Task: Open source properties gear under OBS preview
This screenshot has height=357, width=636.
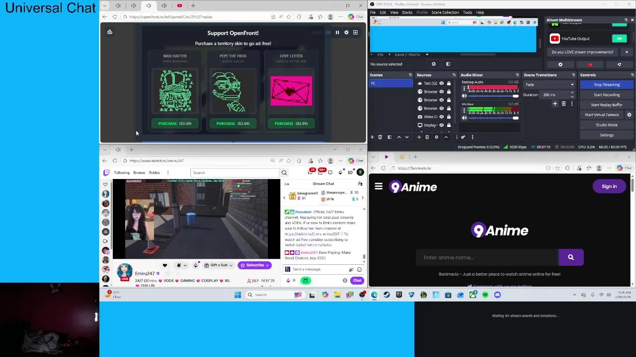Action: click(434, 64)
